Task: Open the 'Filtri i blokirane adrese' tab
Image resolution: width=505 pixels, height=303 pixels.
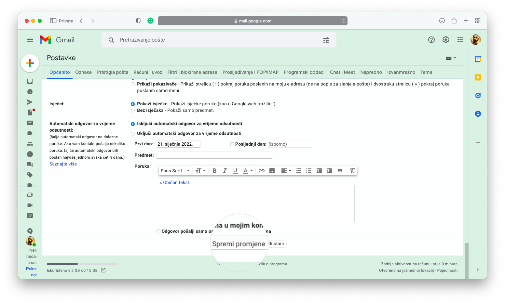Action: click(192, 72)
